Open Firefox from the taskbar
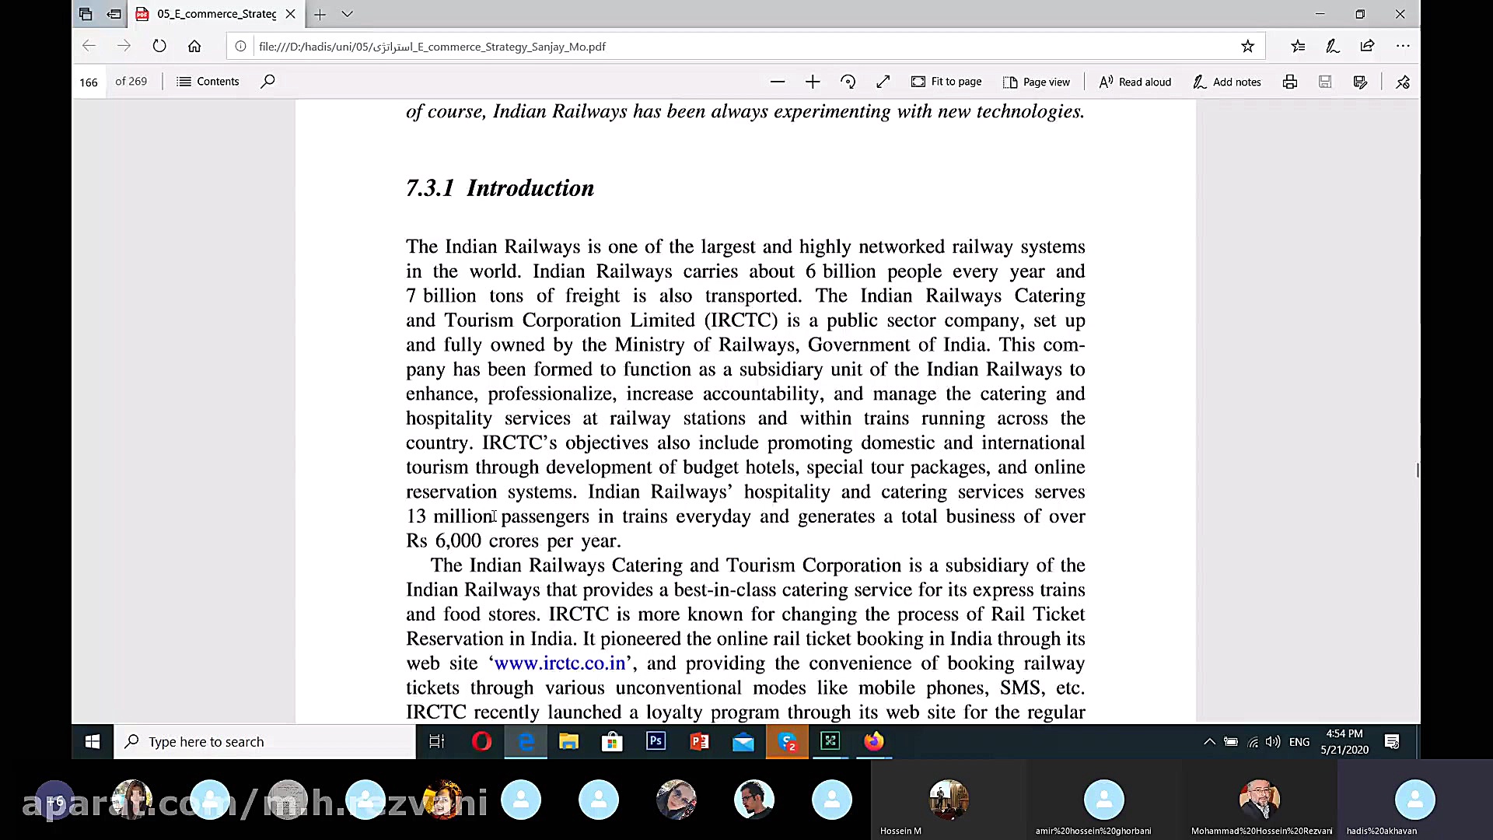Image resolution: width=1493 pixels, height=840 pixels. click(874, 742)
